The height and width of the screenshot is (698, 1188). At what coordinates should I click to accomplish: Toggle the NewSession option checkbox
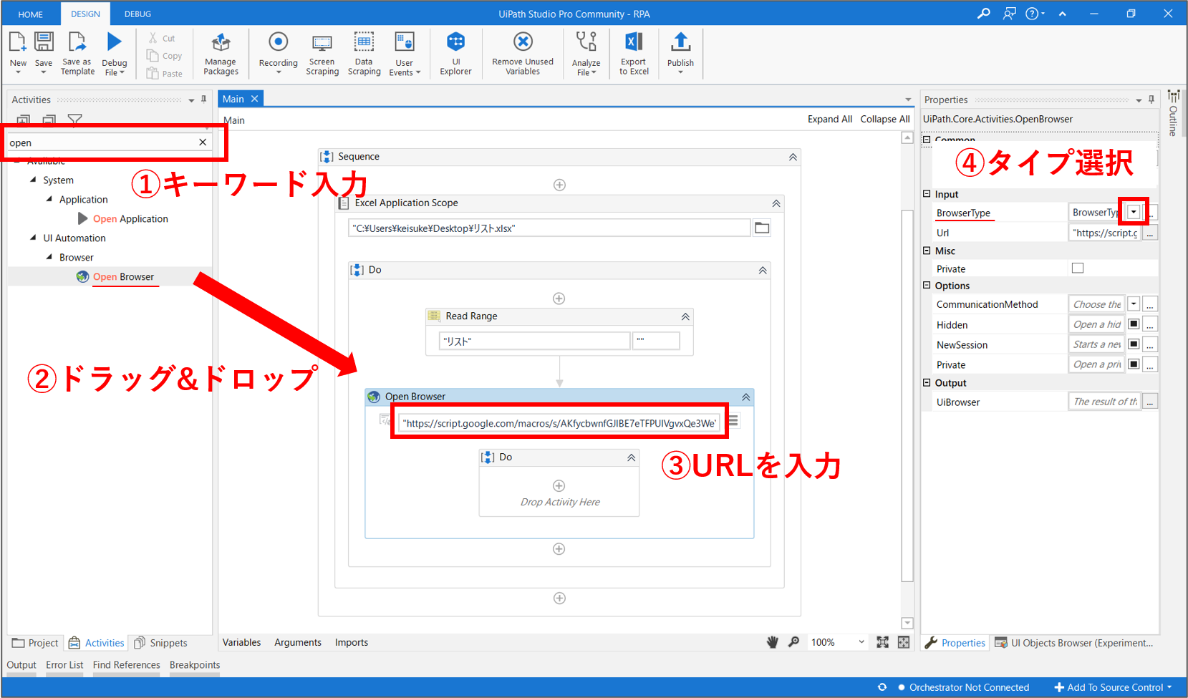(1134, 344)
